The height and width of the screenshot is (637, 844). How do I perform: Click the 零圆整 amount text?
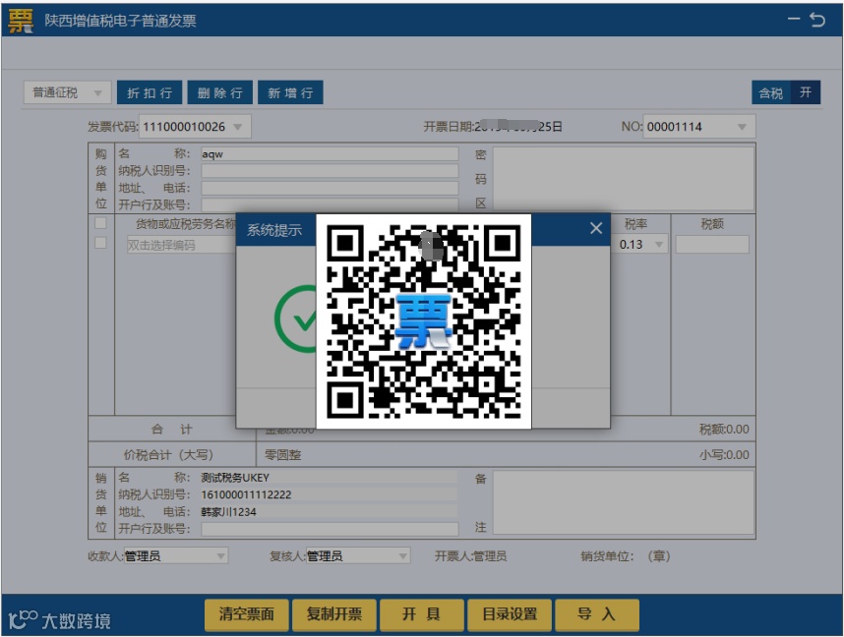click(x=282, y=455)
